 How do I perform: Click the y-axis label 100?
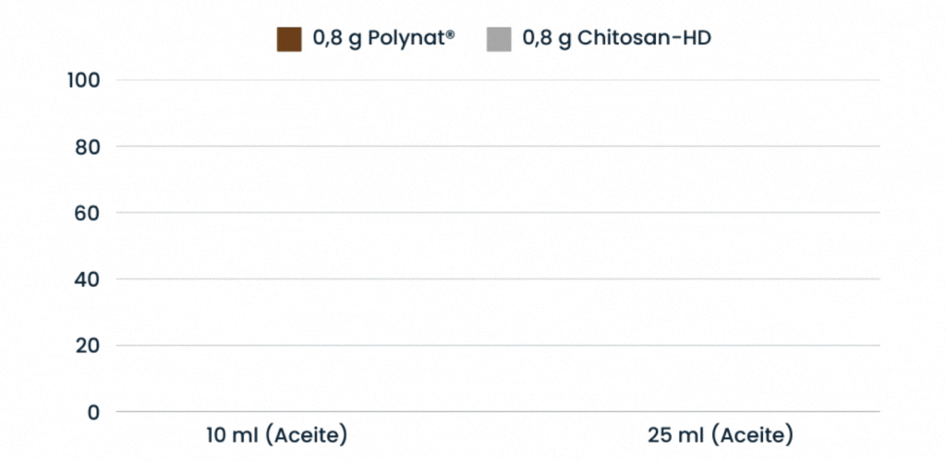click(x=83, y=80)
